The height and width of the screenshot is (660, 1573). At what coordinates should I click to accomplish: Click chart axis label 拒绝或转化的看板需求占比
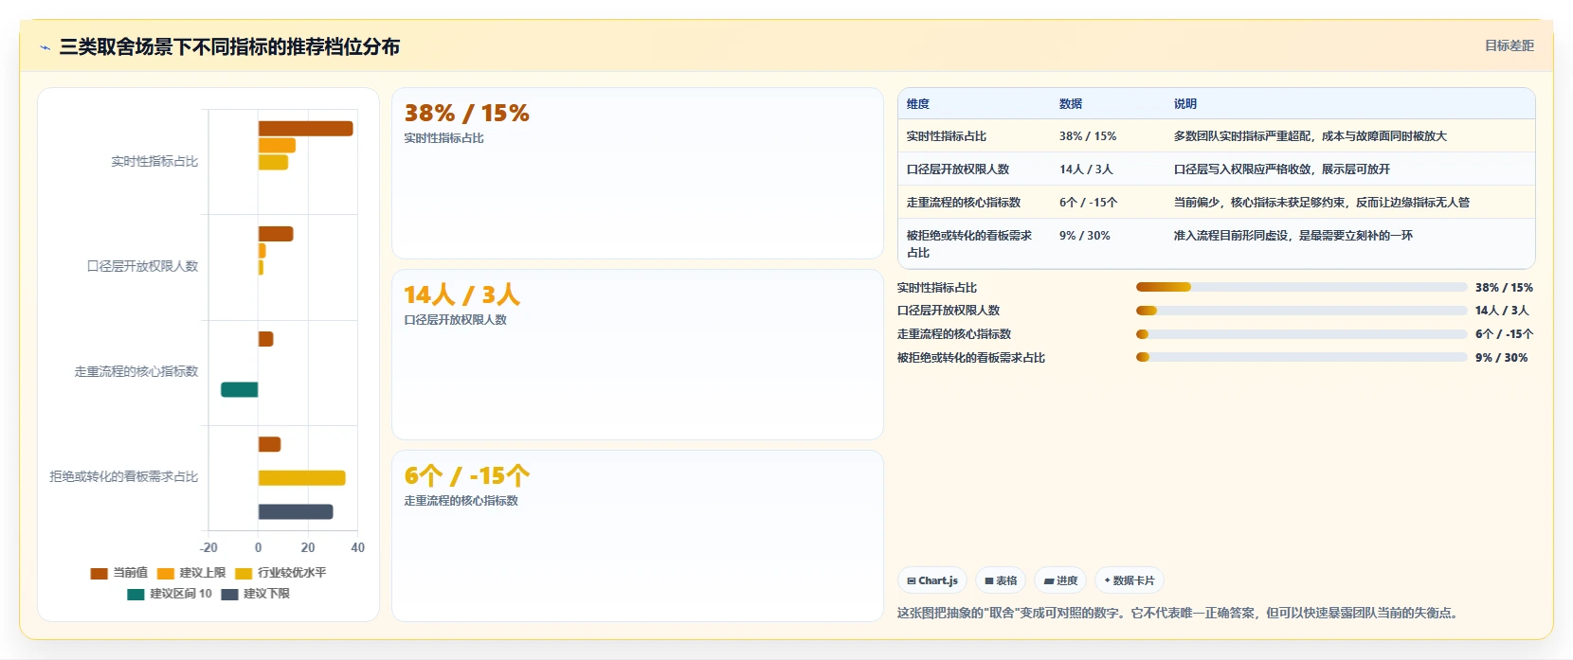pyautogui.click(x=124, y=477)
